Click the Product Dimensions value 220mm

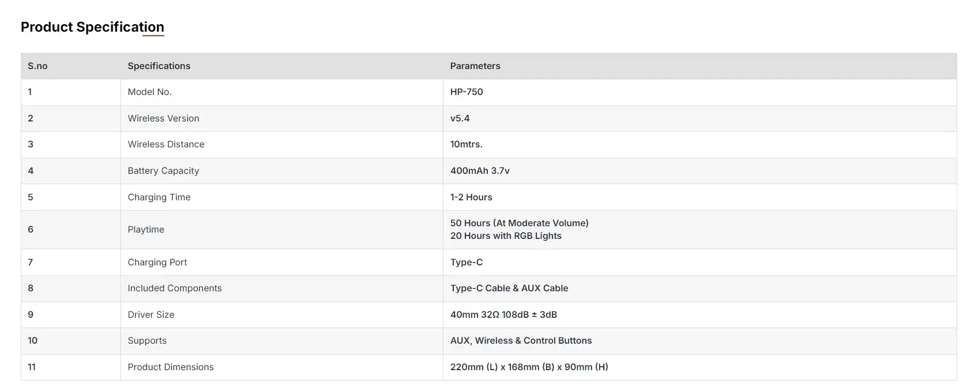coord(529,367)
